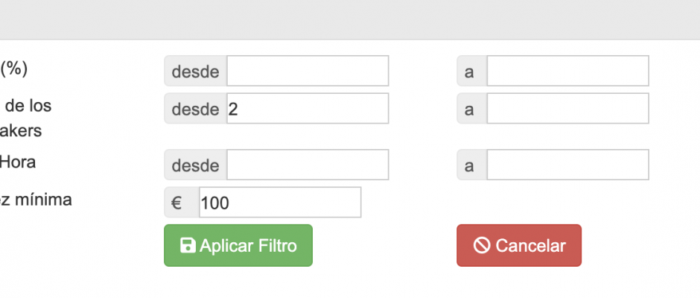The width and height of the screenshot is (700, 298).
Task: Focus the Hora 'desde' input field
Action: click(x=308, y=165)
